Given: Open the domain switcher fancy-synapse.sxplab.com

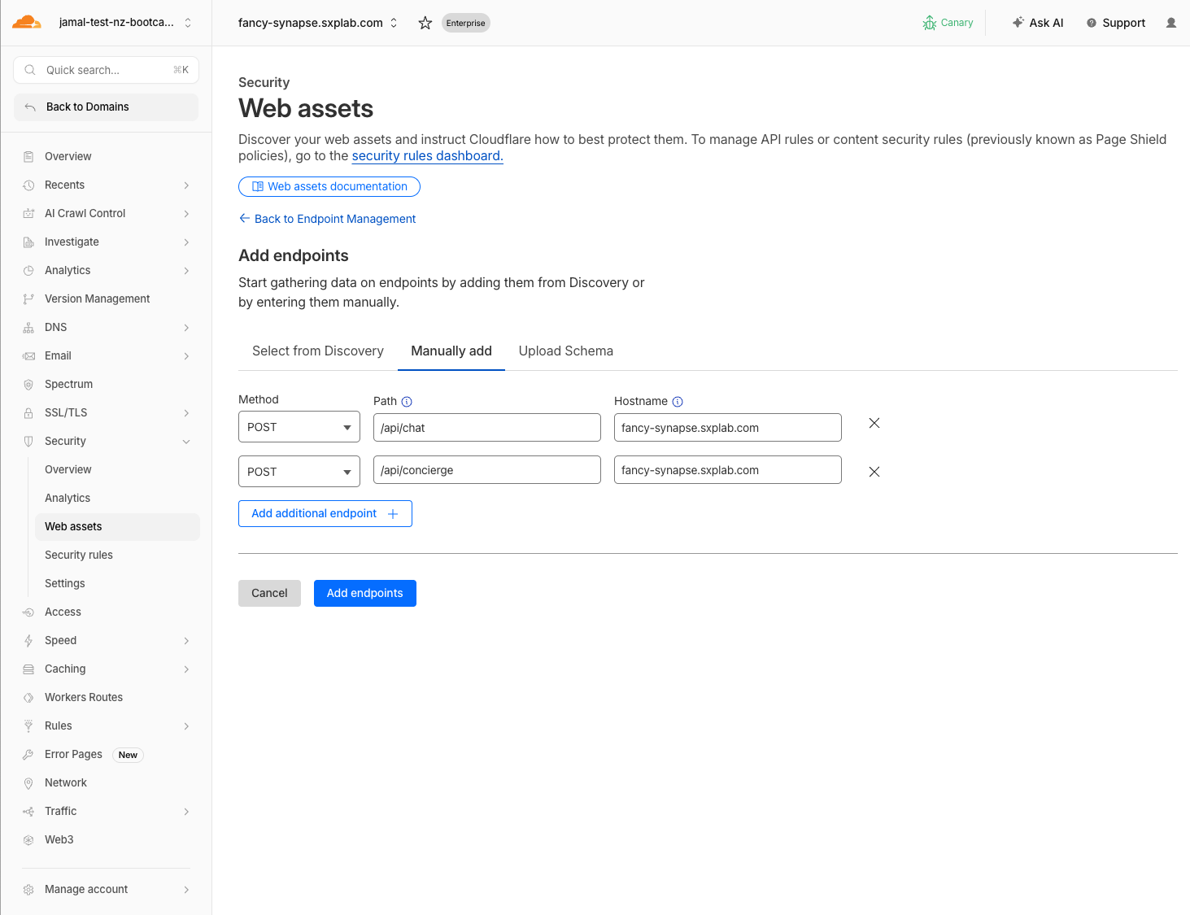Looking at the screenshot, I should tap(318, 23).
